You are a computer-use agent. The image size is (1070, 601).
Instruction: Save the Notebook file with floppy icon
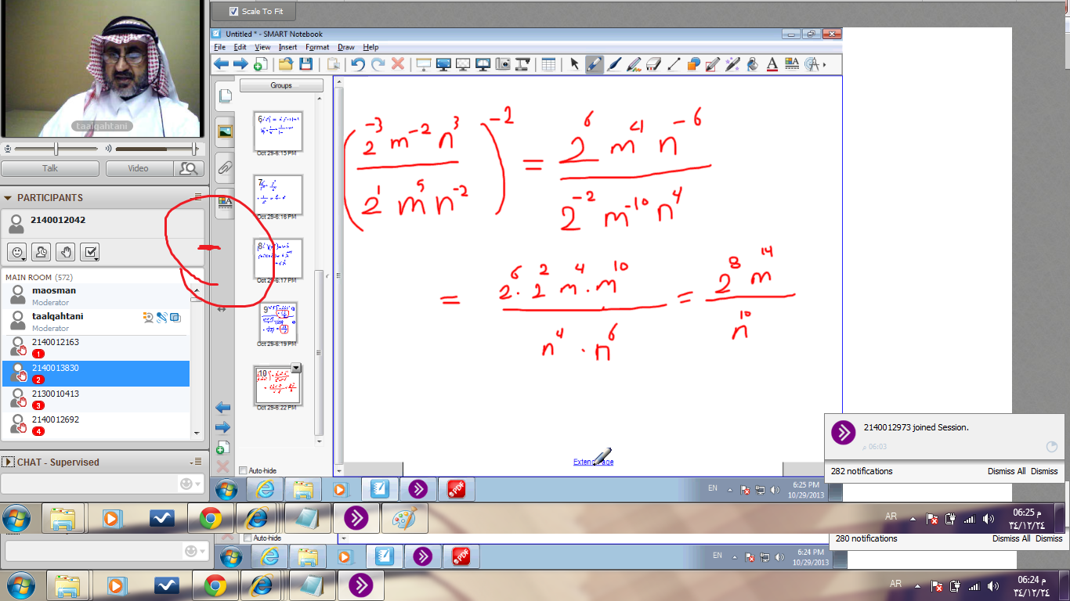coord(305,64)
